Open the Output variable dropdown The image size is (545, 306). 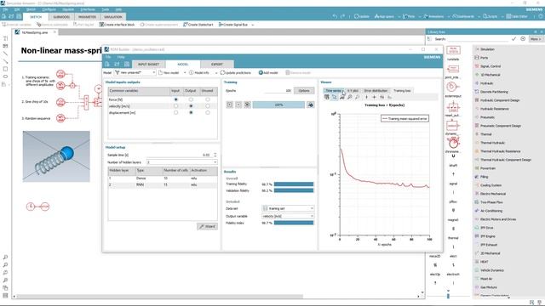(288, 216)
